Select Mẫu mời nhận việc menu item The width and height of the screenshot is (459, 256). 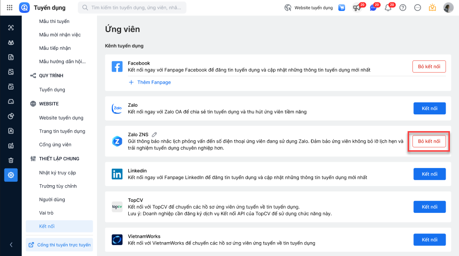(x=60, y=35)
